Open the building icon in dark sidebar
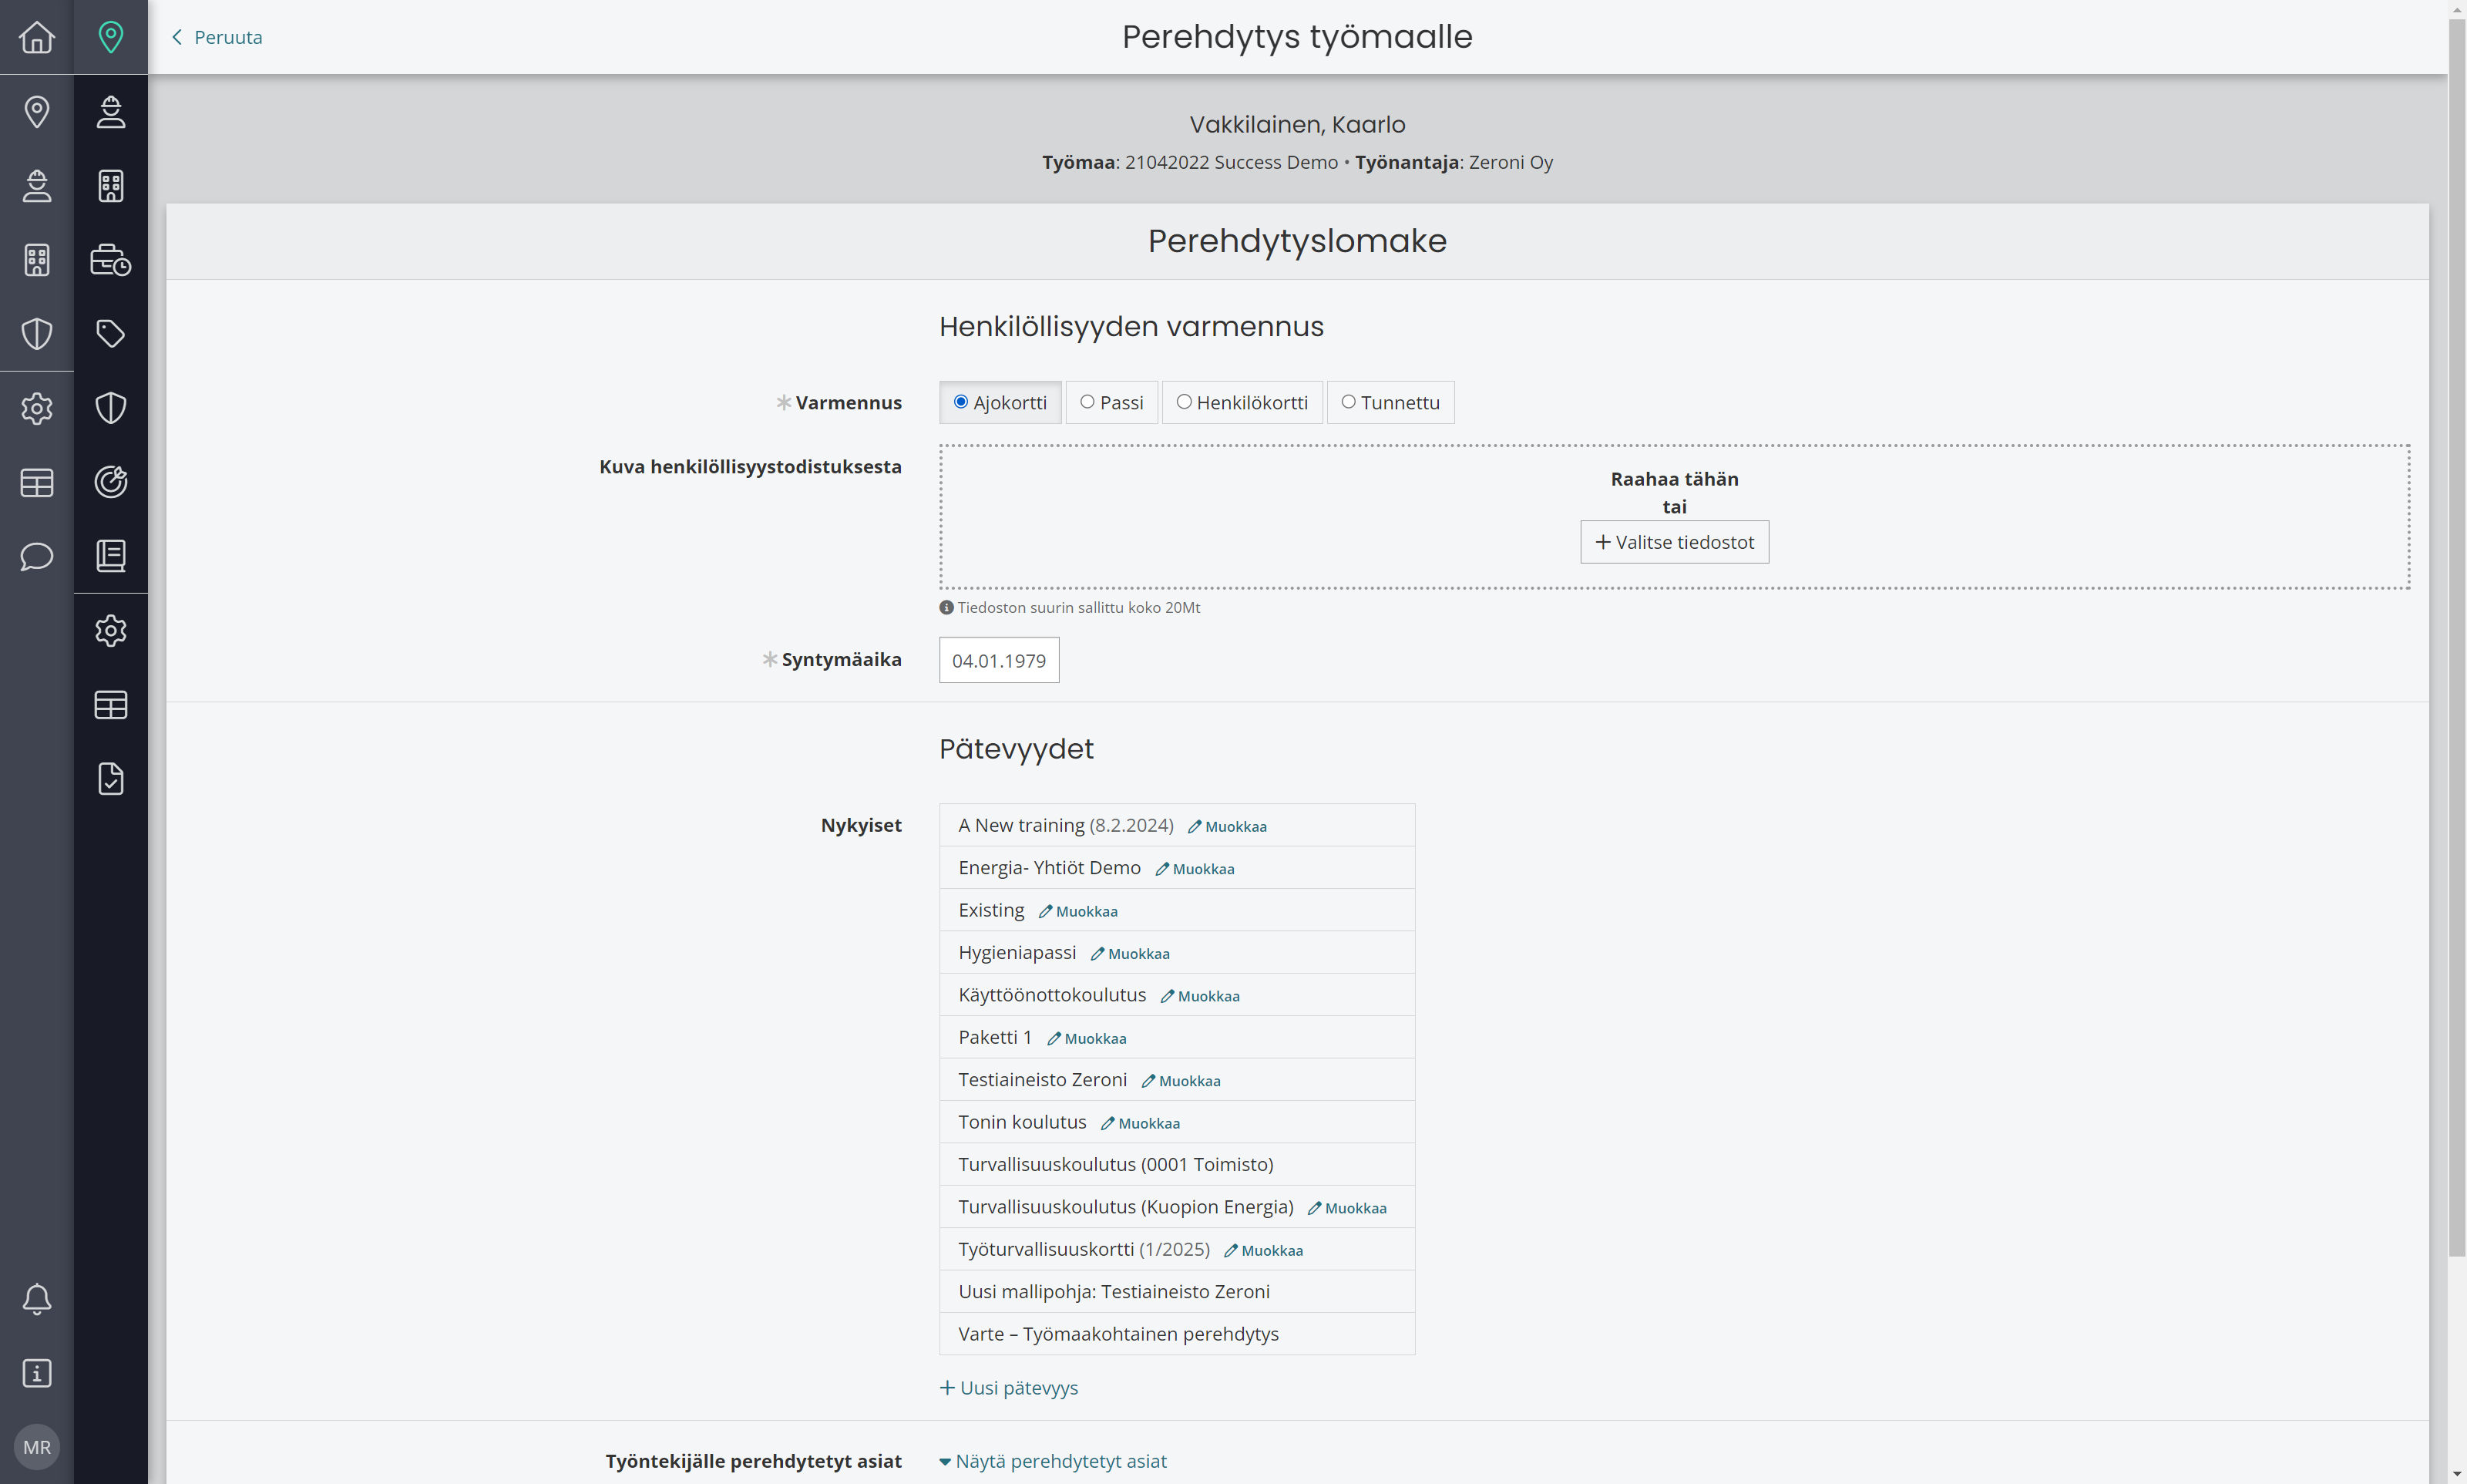The width and height of the screenshot is (2467, 1484). pos(111,185)
